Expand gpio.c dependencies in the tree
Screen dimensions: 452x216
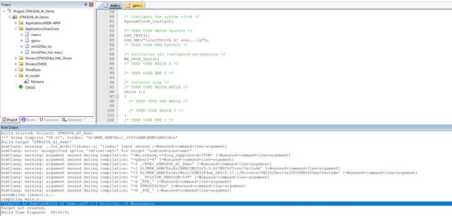pos(22,41)
